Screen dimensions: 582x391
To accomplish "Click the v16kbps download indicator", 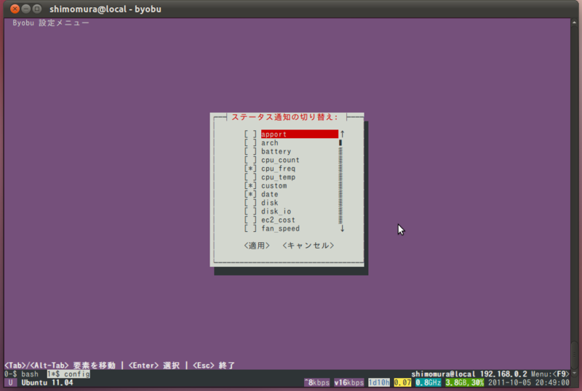I will 349,382.
